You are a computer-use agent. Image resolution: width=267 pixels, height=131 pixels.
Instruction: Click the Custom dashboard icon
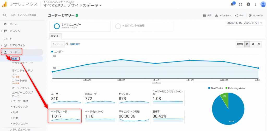[5, 31]
